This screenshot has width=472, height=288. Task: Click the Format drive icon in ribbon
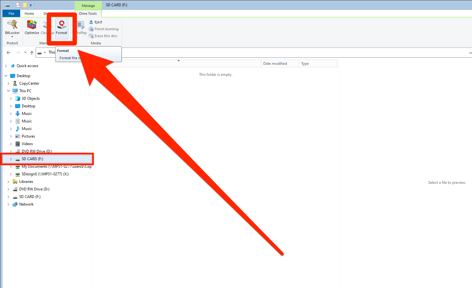click(x=62, y=24)
